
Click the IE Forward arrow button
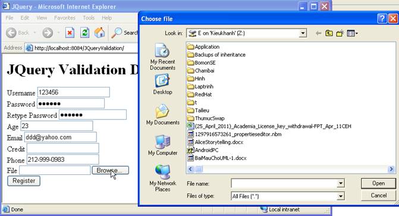(48, 33)
